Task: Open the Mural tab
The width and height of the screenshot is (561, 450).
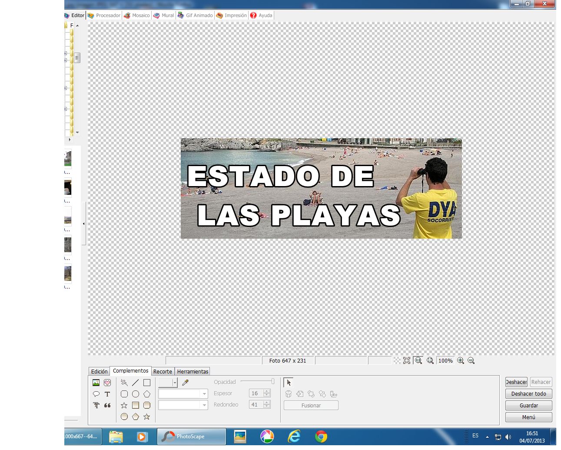Action: 163,15
